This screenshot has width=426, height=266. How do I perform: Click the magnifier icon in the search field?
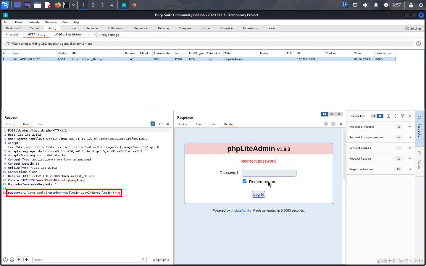coord(143,260)
